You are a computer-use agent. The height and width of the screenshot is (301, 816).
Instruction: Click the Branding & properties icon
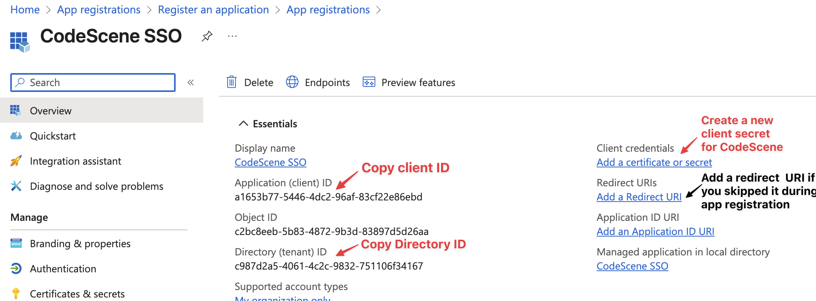pos(16,243)
